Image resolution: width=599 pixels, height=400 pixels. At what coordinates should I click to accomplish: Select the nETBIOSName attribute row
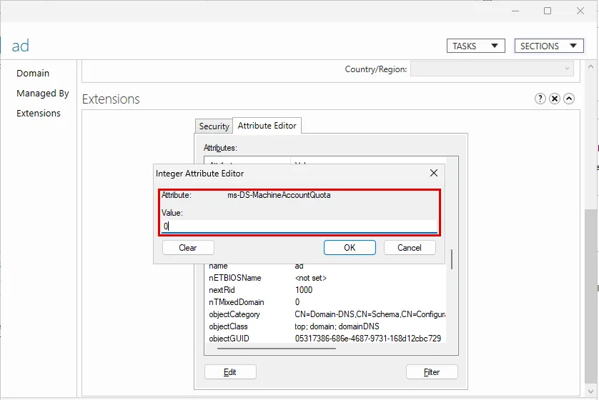327,278
